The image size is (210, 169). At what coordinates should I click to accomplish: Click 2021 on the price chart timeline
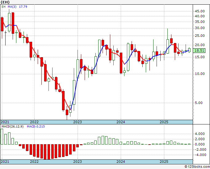pos(5,122)
